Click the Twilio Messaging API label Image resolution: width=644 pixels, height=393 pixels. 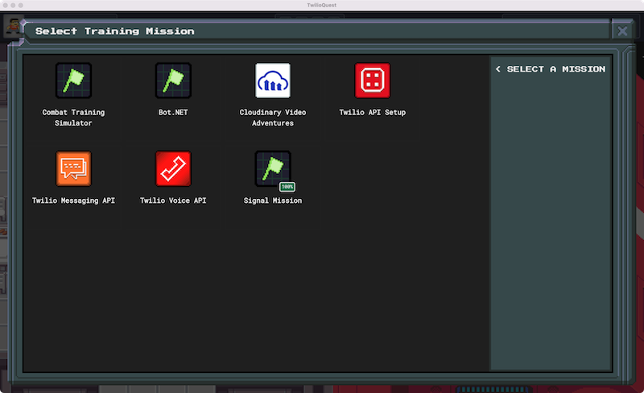(x=73, y=201)
